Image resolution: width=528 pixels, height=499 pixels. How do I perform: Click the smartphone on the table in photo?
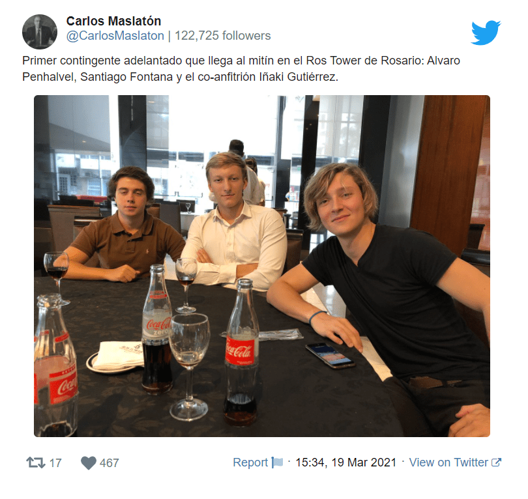330,355
